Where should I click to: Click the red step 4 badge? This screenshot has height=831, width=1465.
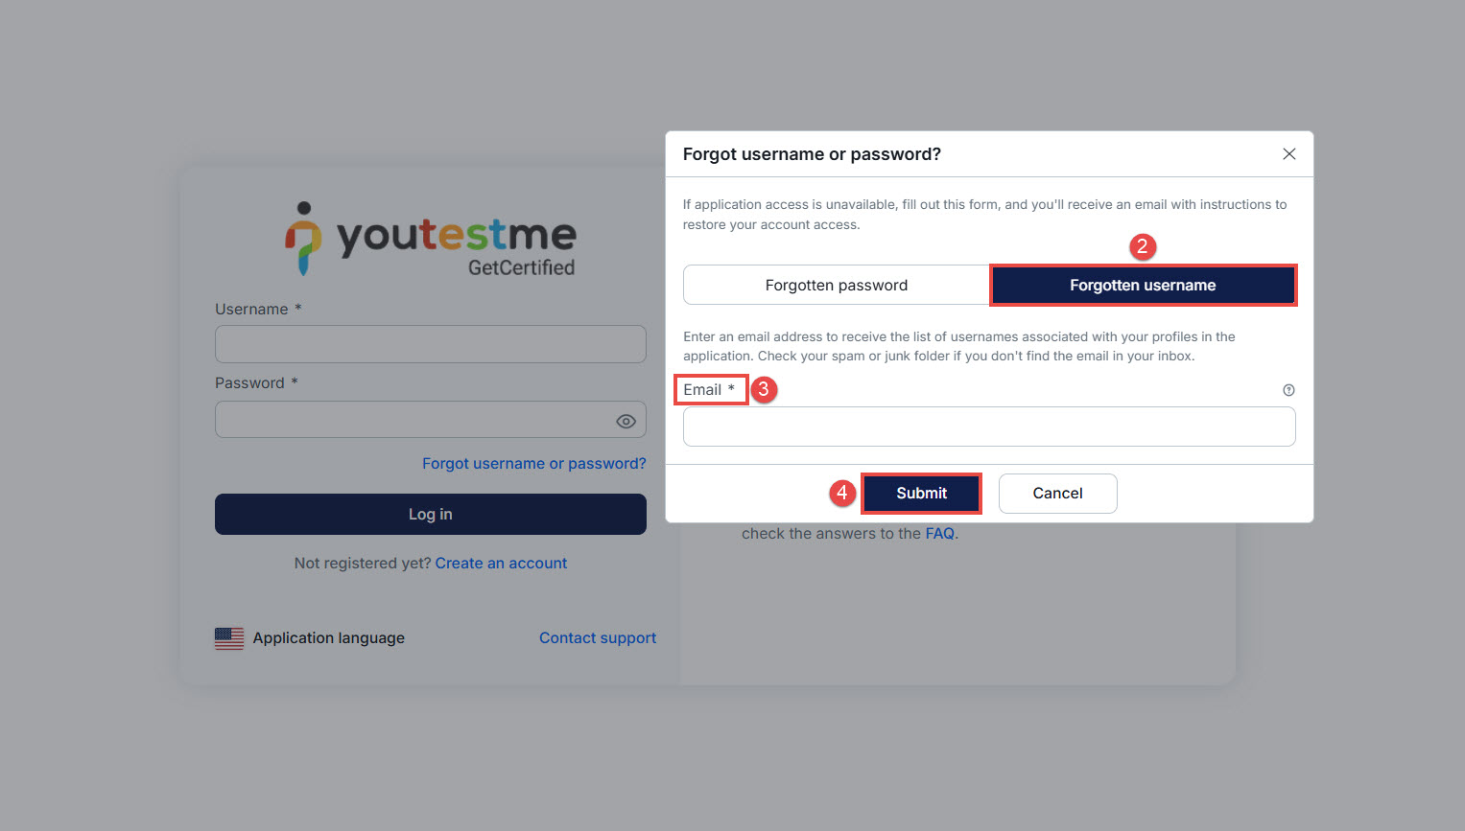[841, 493]
